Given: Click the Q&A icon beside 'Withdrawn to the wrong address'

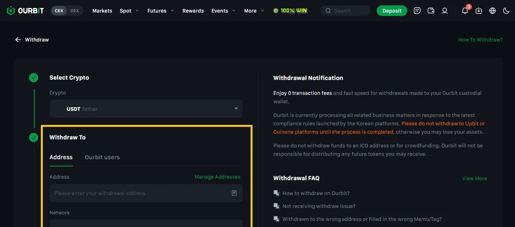Looking at the screenshot, I should [x=277, y=219].
